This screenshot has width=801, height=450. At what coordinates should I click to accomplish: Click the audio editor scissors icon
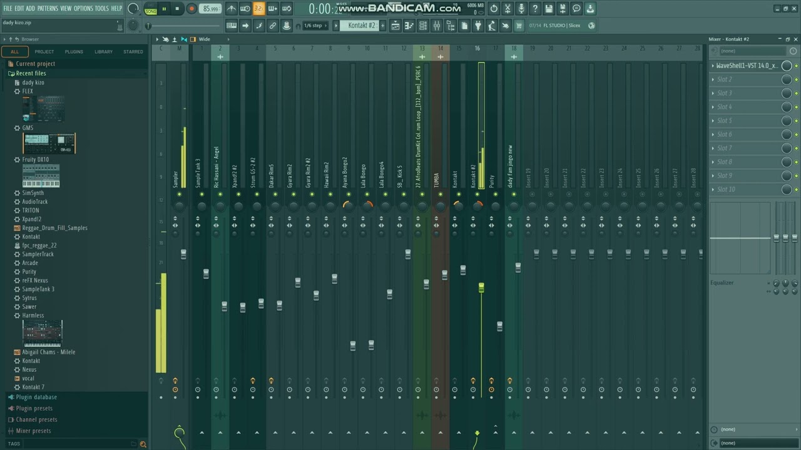point(508,9)
